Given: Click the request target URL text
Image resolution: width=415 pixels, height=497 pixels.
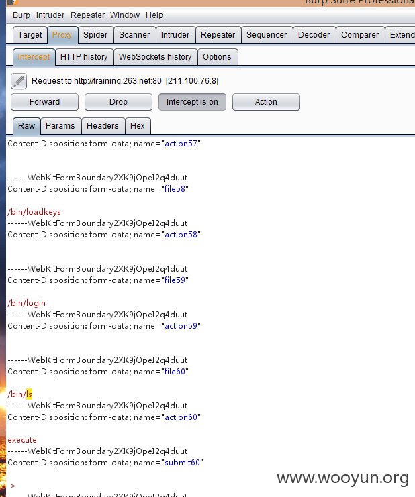Looking at the screenshot, I should [118, 81].
